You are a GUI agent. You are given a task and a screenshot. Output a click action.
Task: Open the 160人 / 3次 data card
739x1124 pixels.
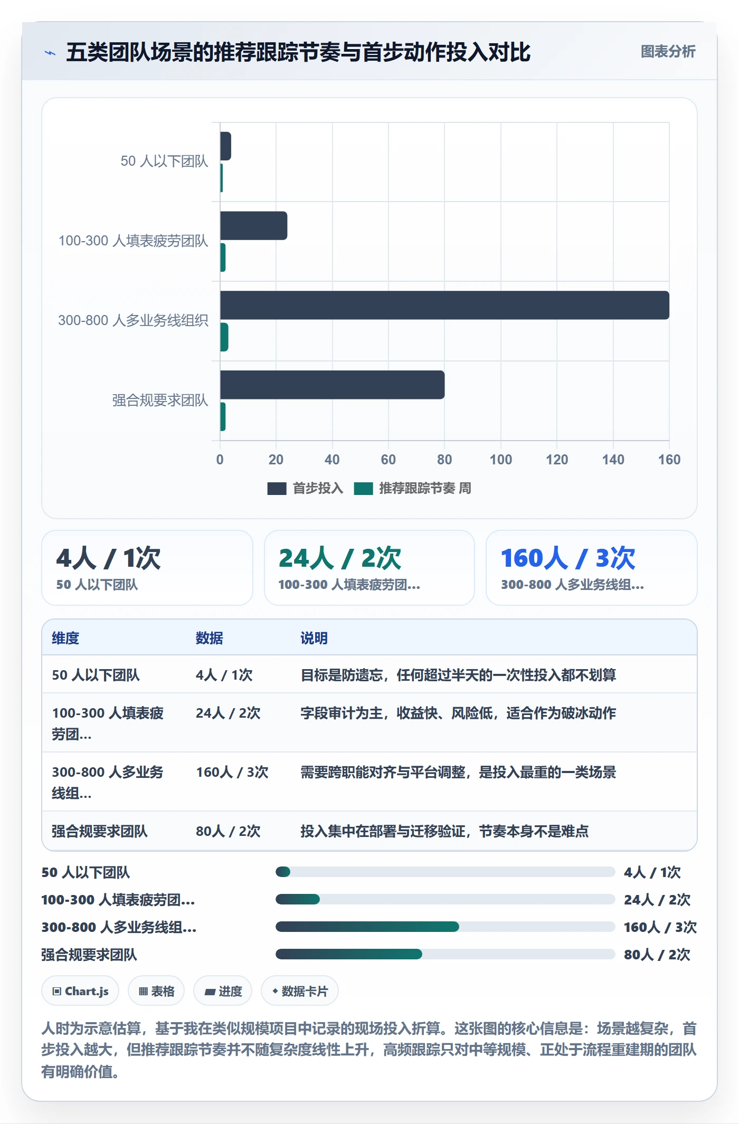pyautogui.click(x=592, y=568)
